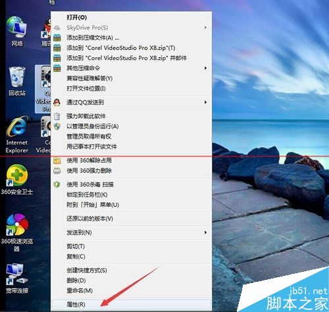Select the 360极速浏览器 desktop icon

[17, 233]
